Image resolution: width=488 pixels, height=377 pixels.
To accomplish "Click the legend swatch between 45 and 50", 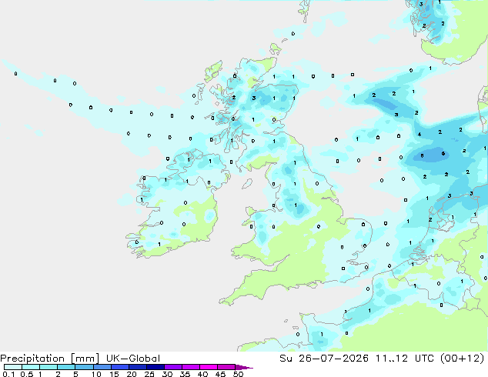I will pos(226,367).
